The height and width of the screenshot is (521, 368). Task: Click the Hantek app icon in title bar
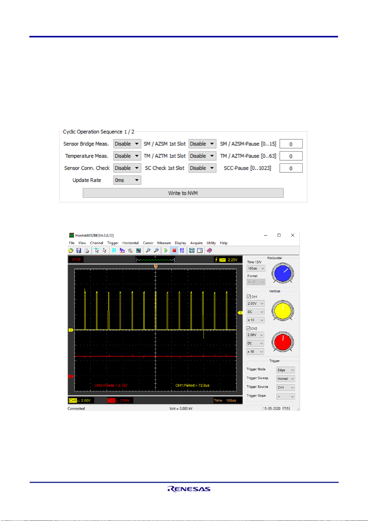click(x=72, y=235)
